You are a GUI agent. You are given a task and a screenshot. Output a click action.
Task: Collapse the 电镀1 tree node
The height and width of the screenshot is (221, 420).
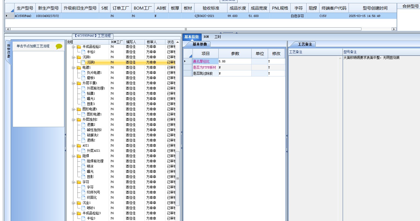(x=74, y=68)
